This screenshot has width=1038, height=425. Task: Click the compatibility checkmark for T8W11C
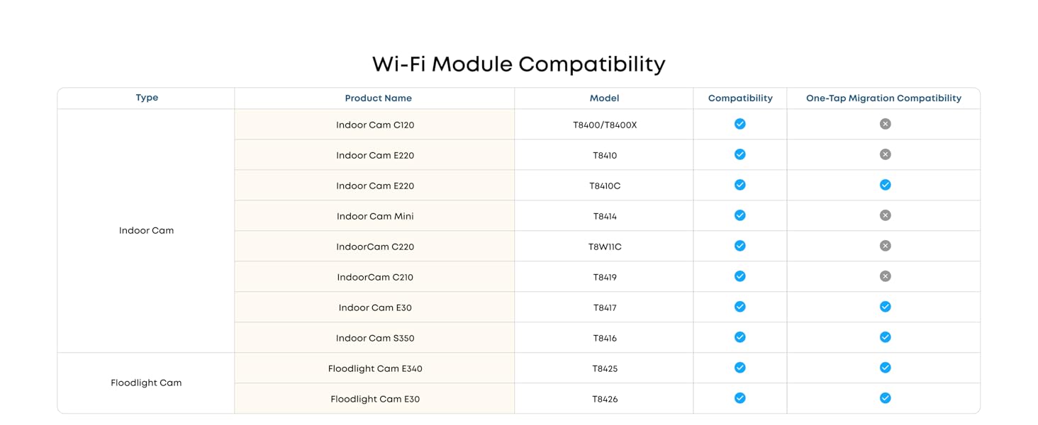coord(740,246)
